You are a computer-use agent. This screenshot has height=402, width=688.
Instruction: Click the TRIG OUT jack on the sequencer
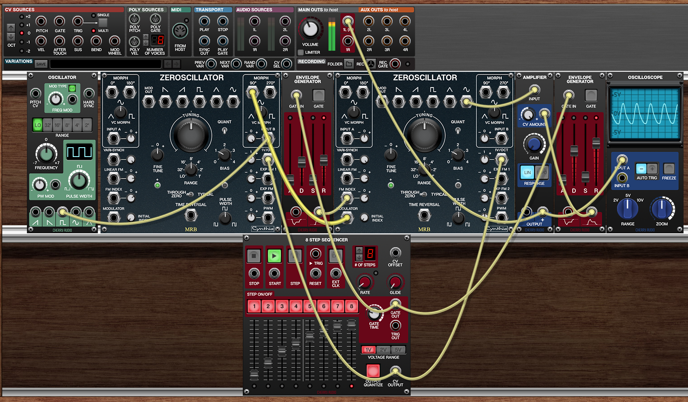pos(395,325)
